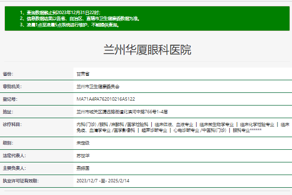Click the 执业许可证有效期 label
This screenshot has height=195, width=292.
[x=20, y=181]
